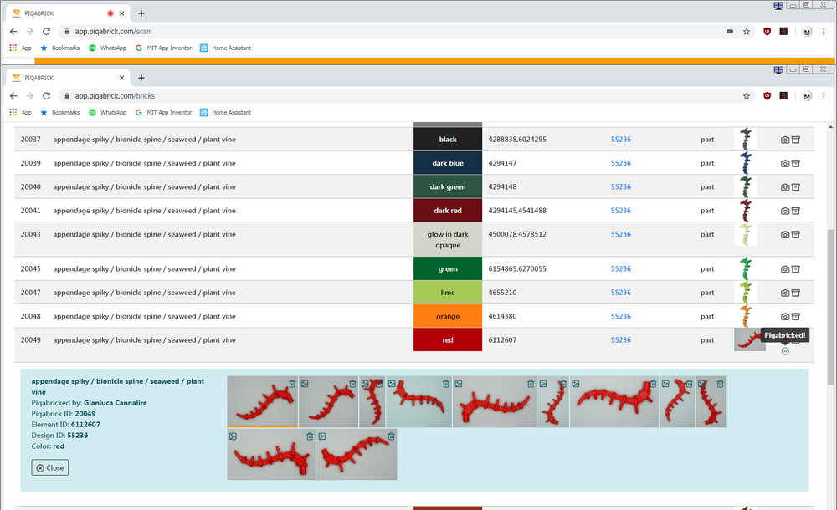
Task: Click the orange brick thumbnail on row 20048
Action: click(x=745, y=316)
